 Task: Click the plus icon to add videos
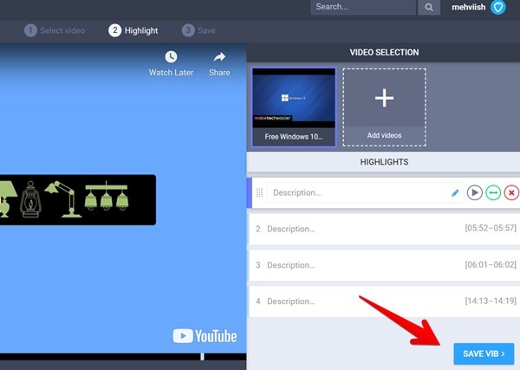tap(384, 97)
